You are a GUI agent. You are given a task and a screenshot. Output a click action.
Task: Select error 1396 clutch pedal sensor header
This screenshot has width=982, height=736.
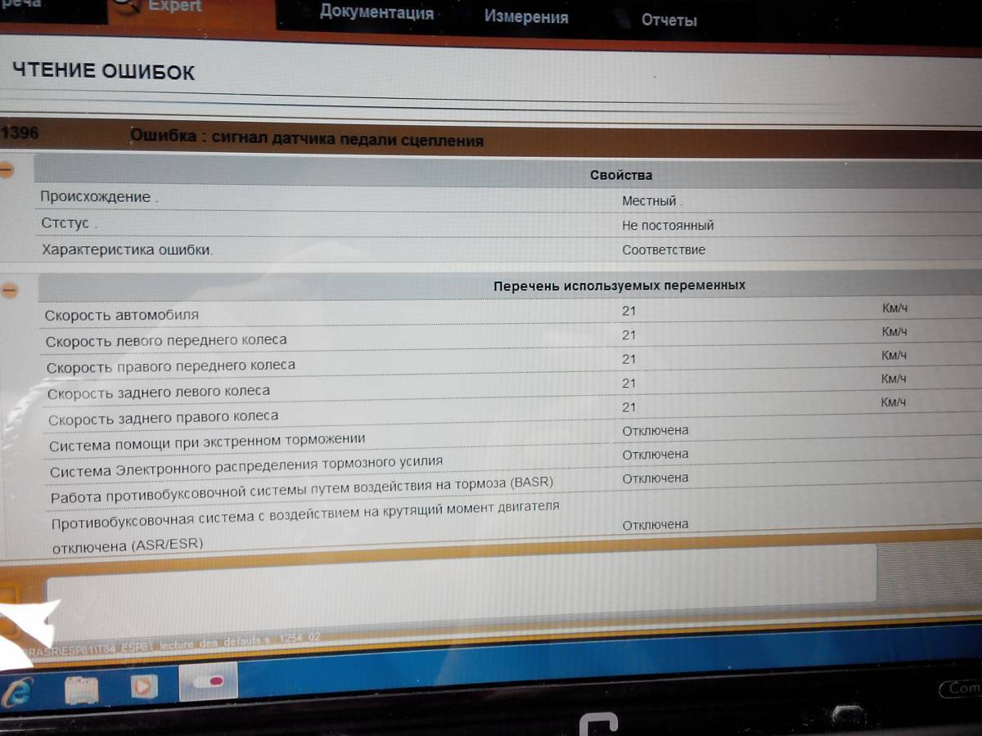307,140
